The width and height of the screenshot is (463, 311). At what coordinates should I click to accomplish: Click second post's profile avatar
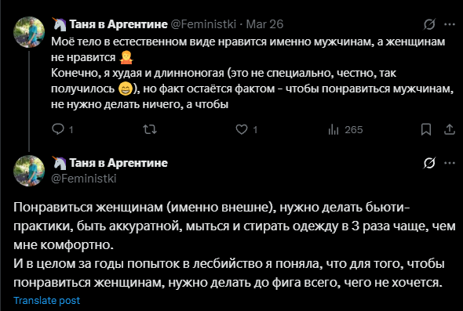29,171
